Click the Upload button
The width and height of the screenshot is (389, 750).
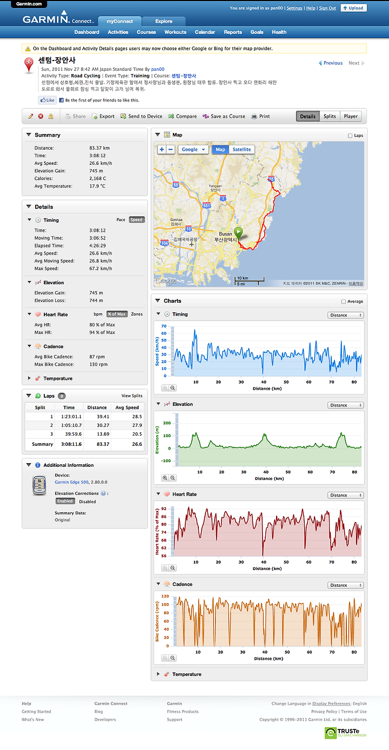354,8
